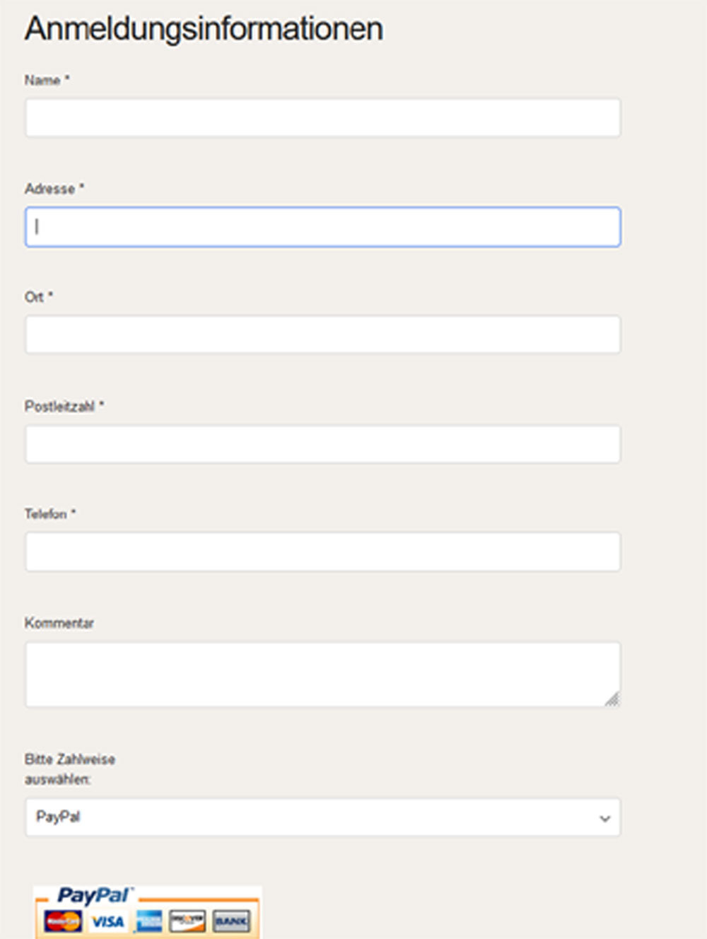Select the Ort input field
Screen dimensions: 707x939
tap(322, 334)
